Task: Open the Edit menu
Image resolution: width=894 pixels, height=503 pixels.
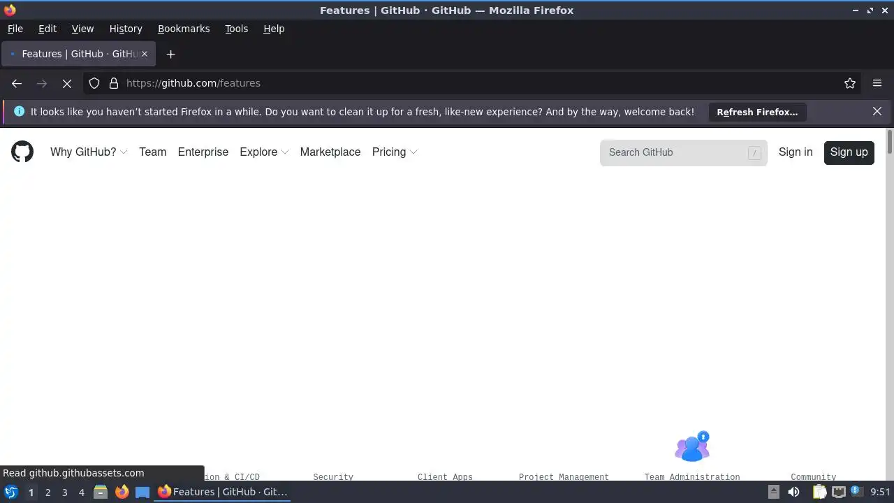Action: (47, 29)
